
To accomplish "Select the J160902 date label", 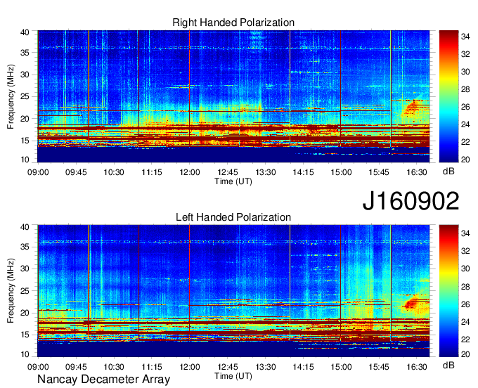I will [x=411, y=201].
